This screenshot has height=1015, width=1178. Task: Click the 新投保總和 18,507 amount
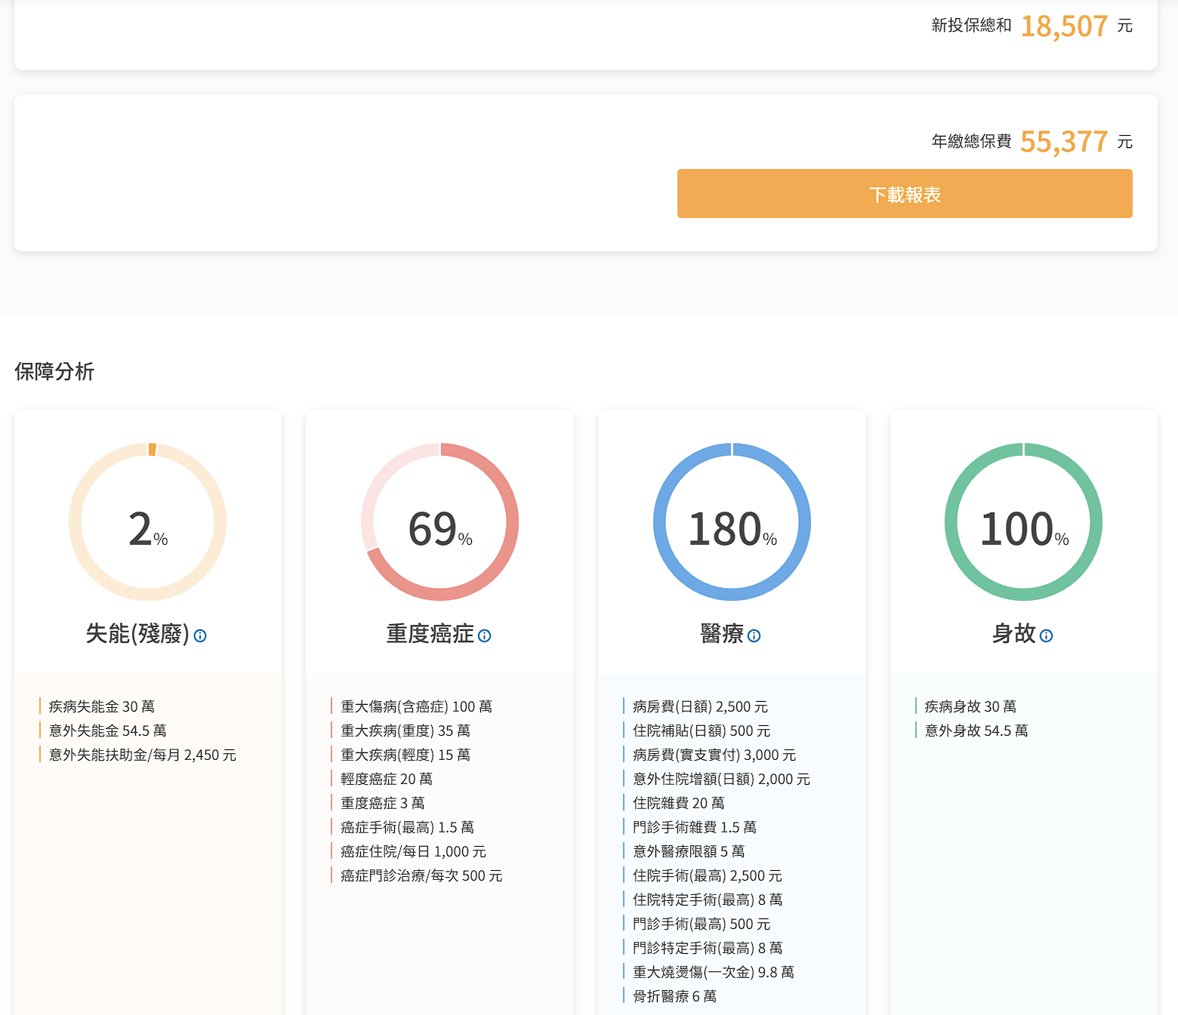tap(1063, 26)
